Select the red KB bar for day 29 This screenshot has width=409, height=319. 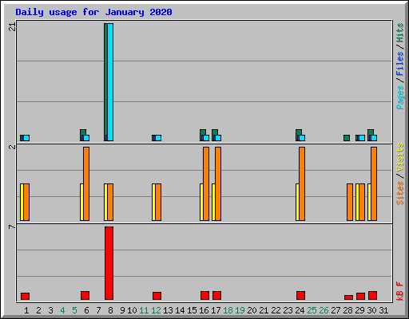tap(360, 296)
